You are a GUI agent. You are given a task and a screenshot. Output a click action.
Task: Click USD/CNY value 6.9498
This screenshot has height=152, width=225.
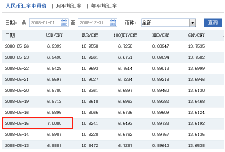54,57
